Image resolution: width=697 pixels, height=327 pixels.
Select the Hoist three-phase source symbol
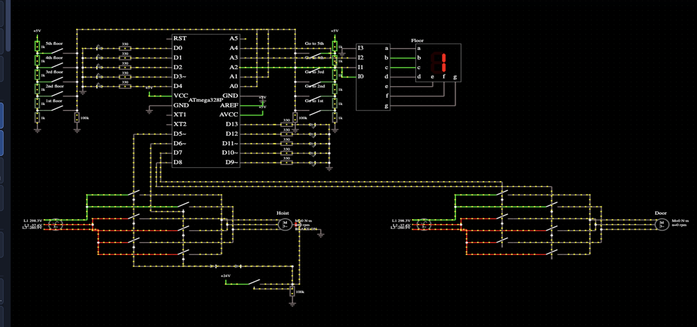coord(55,225)
